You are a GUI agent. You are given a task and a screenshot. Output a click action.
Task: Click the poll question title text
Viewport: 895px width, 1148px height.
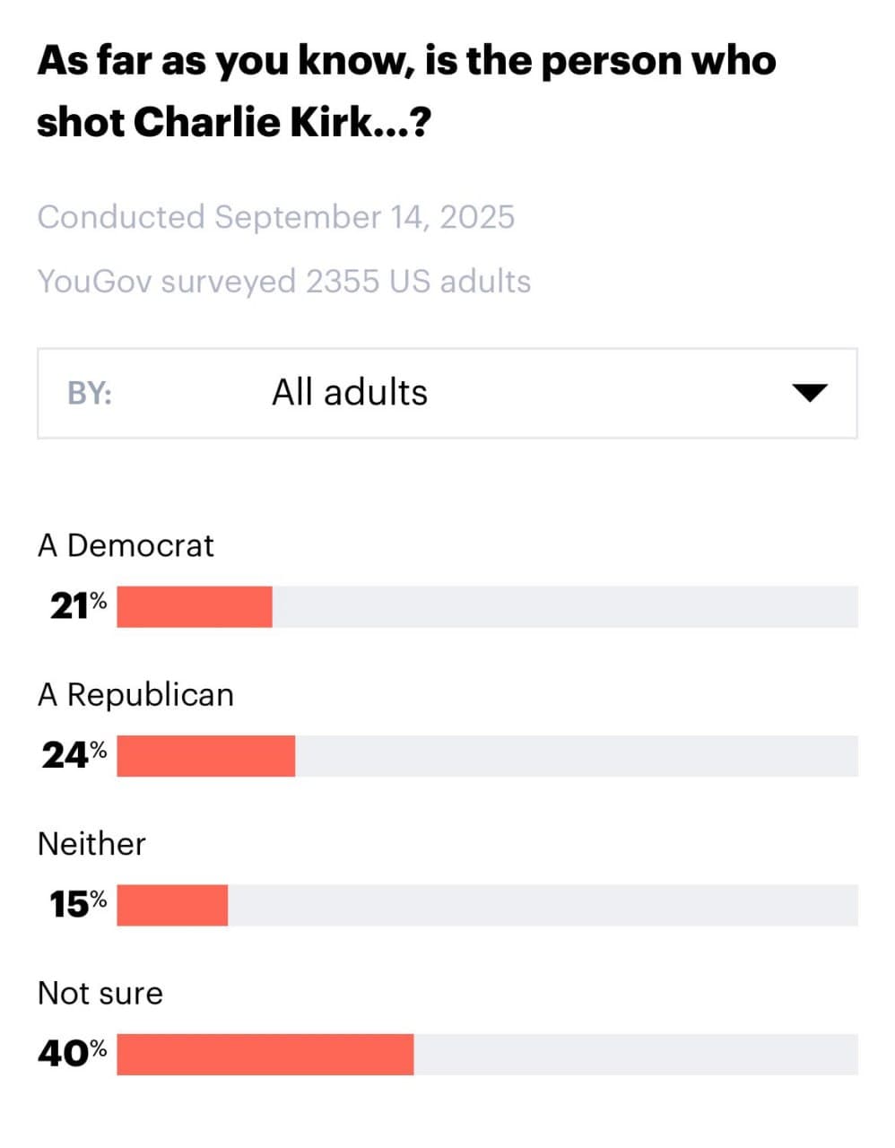pyautogui.click(x=406, y=90)
